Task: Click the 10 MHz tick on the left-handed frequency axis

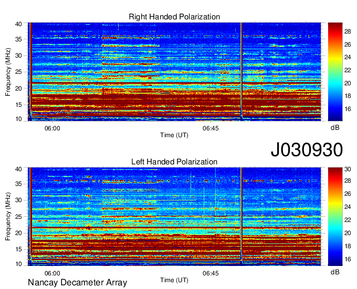Action: 19,264
